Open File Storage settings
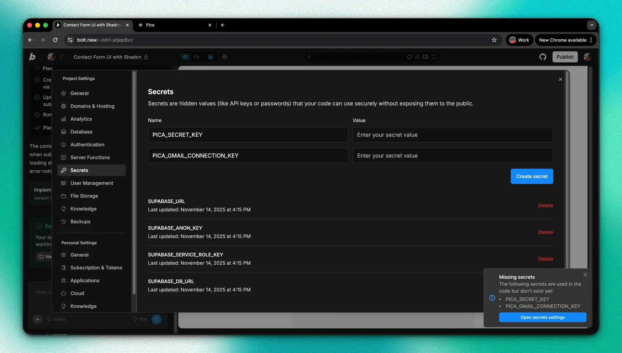The width and height of the screenshot is (622, 353). 91,196
